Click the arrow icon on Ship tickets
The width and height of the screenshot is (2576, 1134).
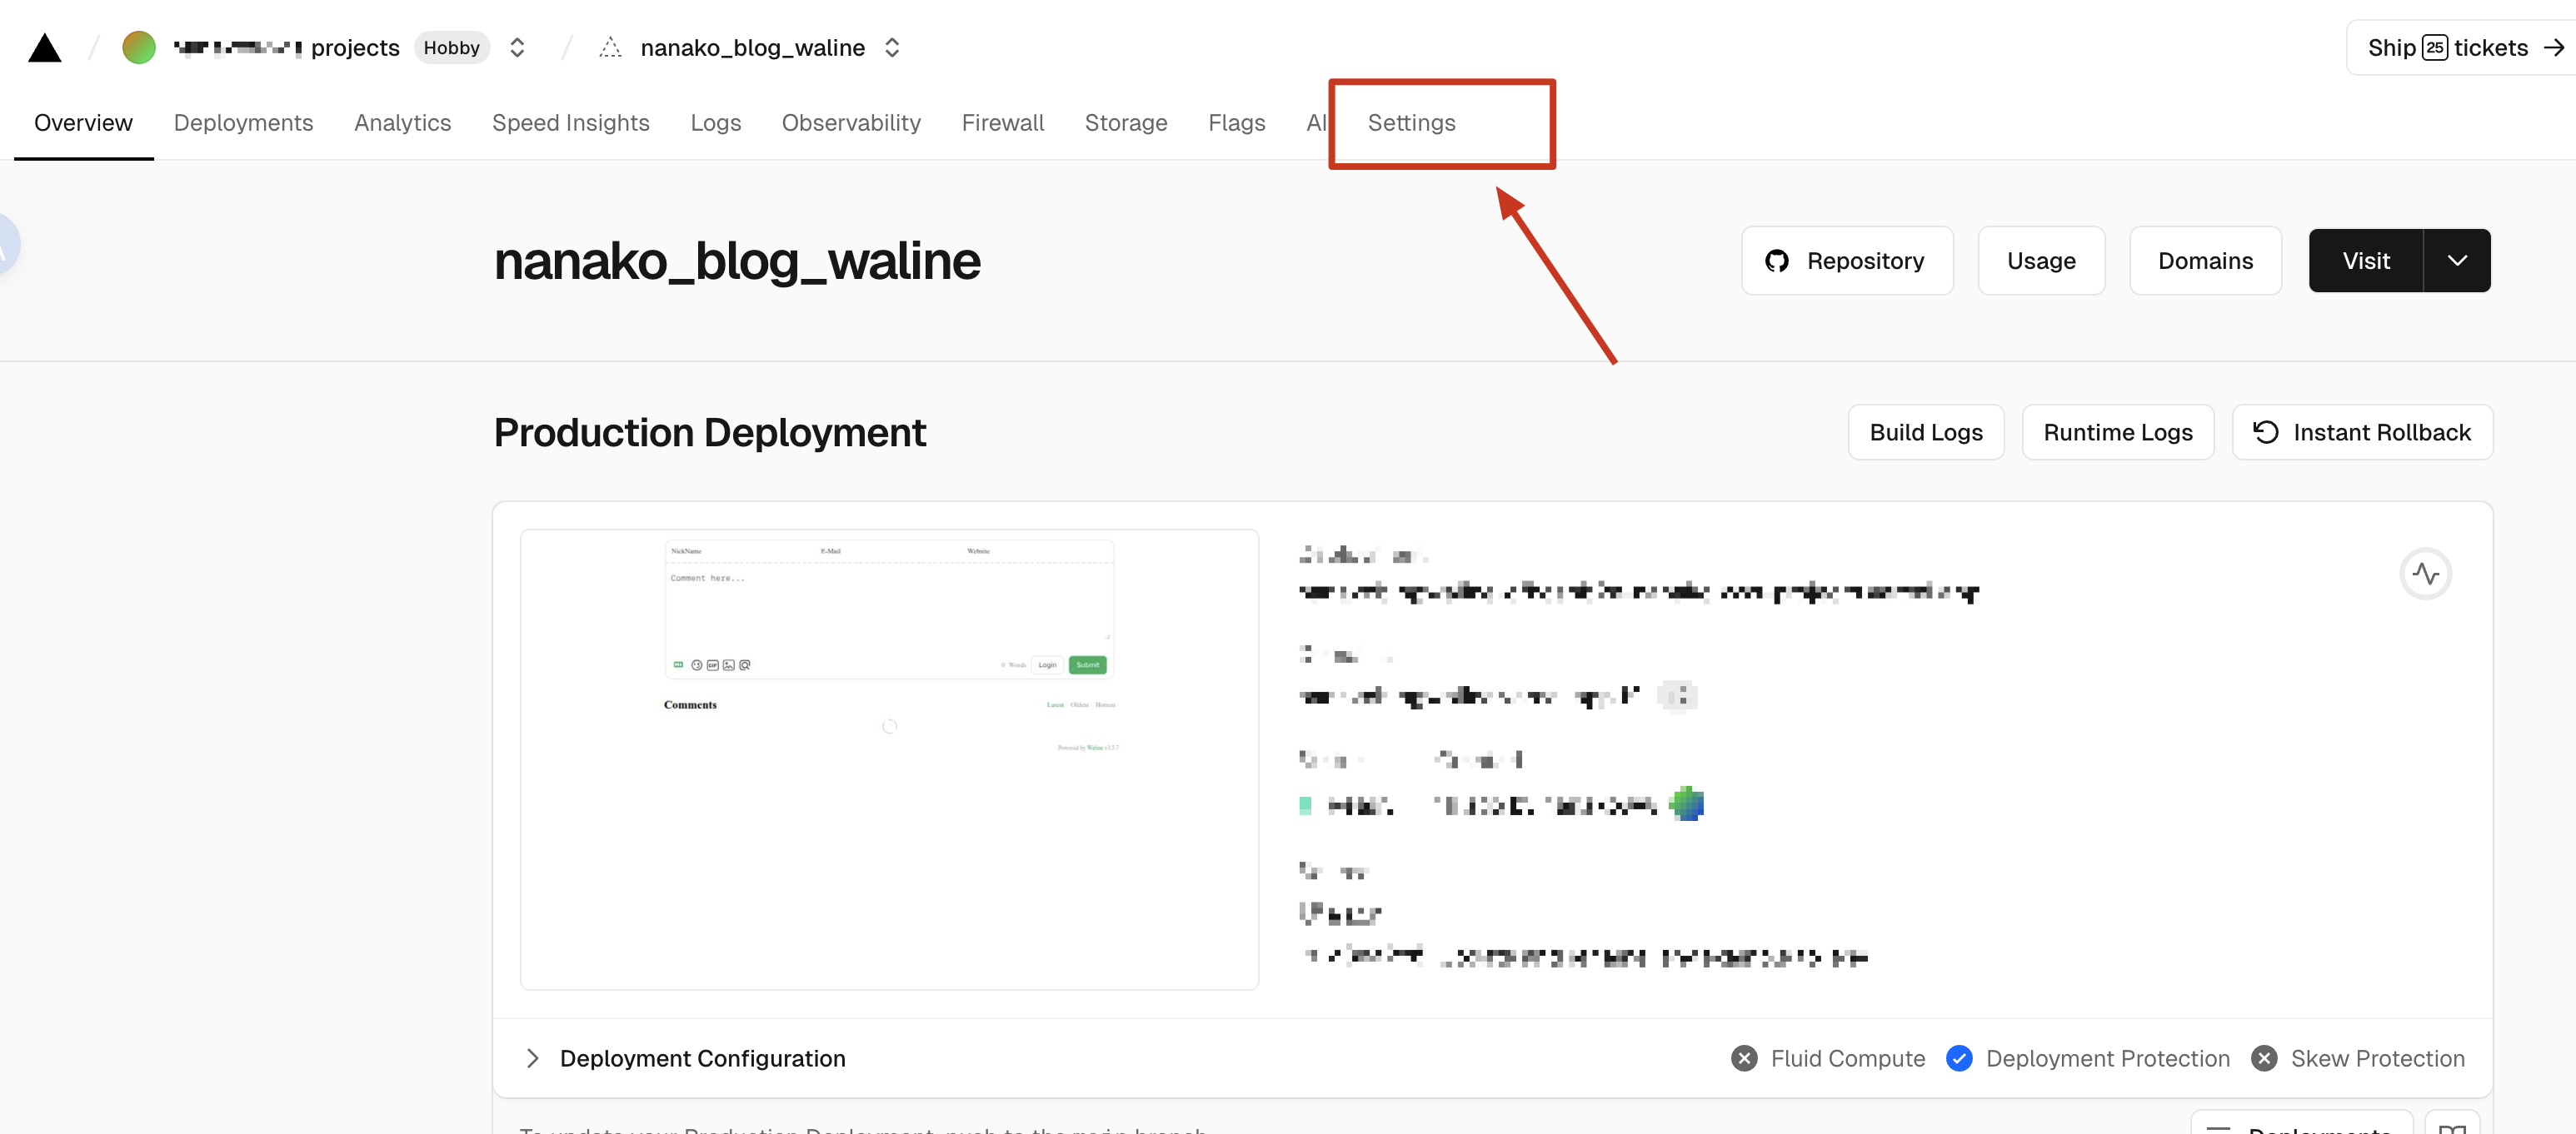(x=2553, y=47)
